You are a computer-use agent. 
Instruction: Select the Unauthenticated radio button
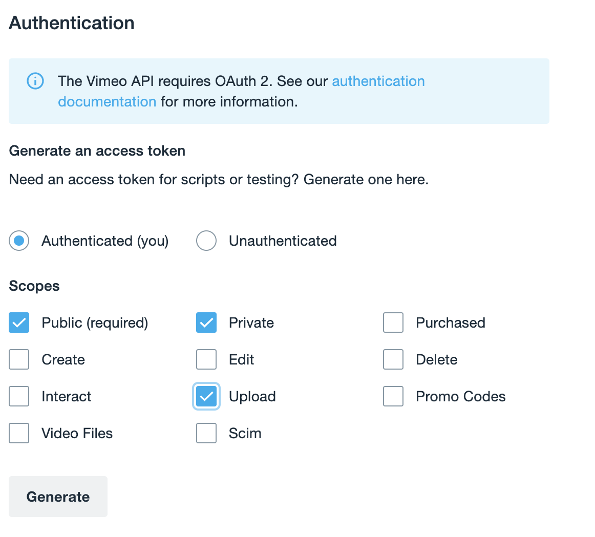click(206, 241)
